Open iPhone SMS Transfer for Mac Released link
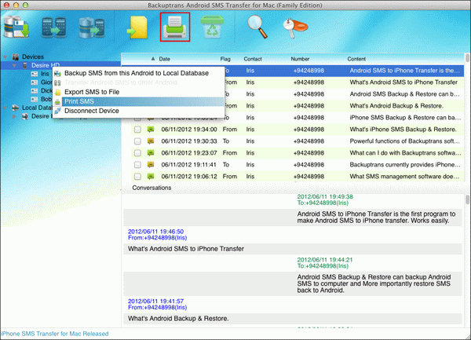Viewport: 471px width, 340px height. tap(55, 334)
